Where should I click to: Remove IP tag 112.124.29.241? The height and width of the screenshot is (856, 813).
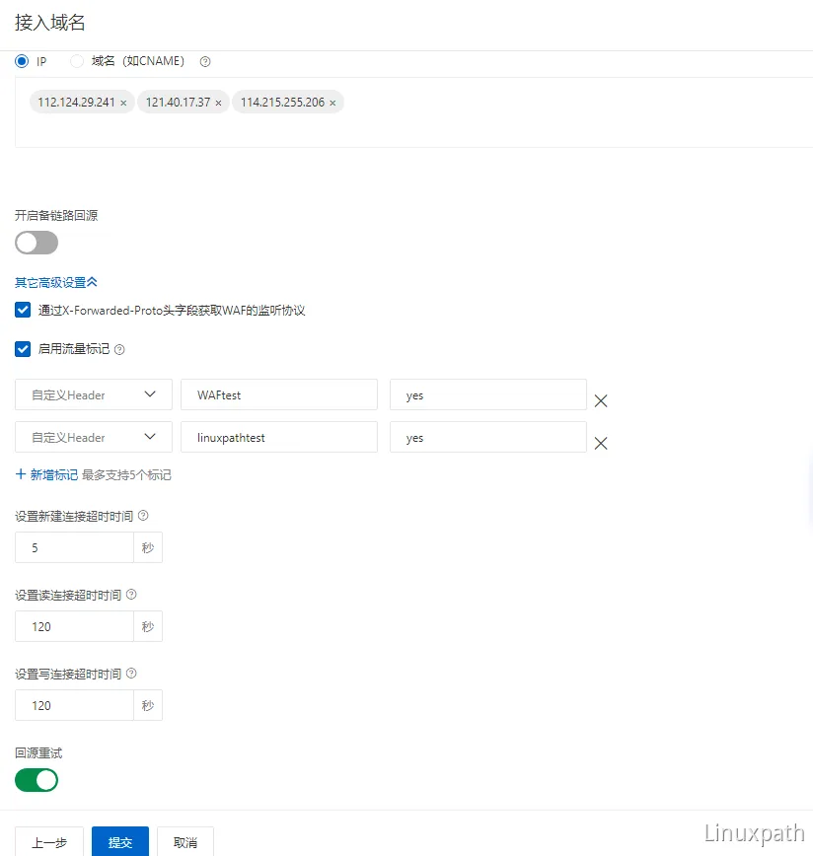click(x=123, y=103)
